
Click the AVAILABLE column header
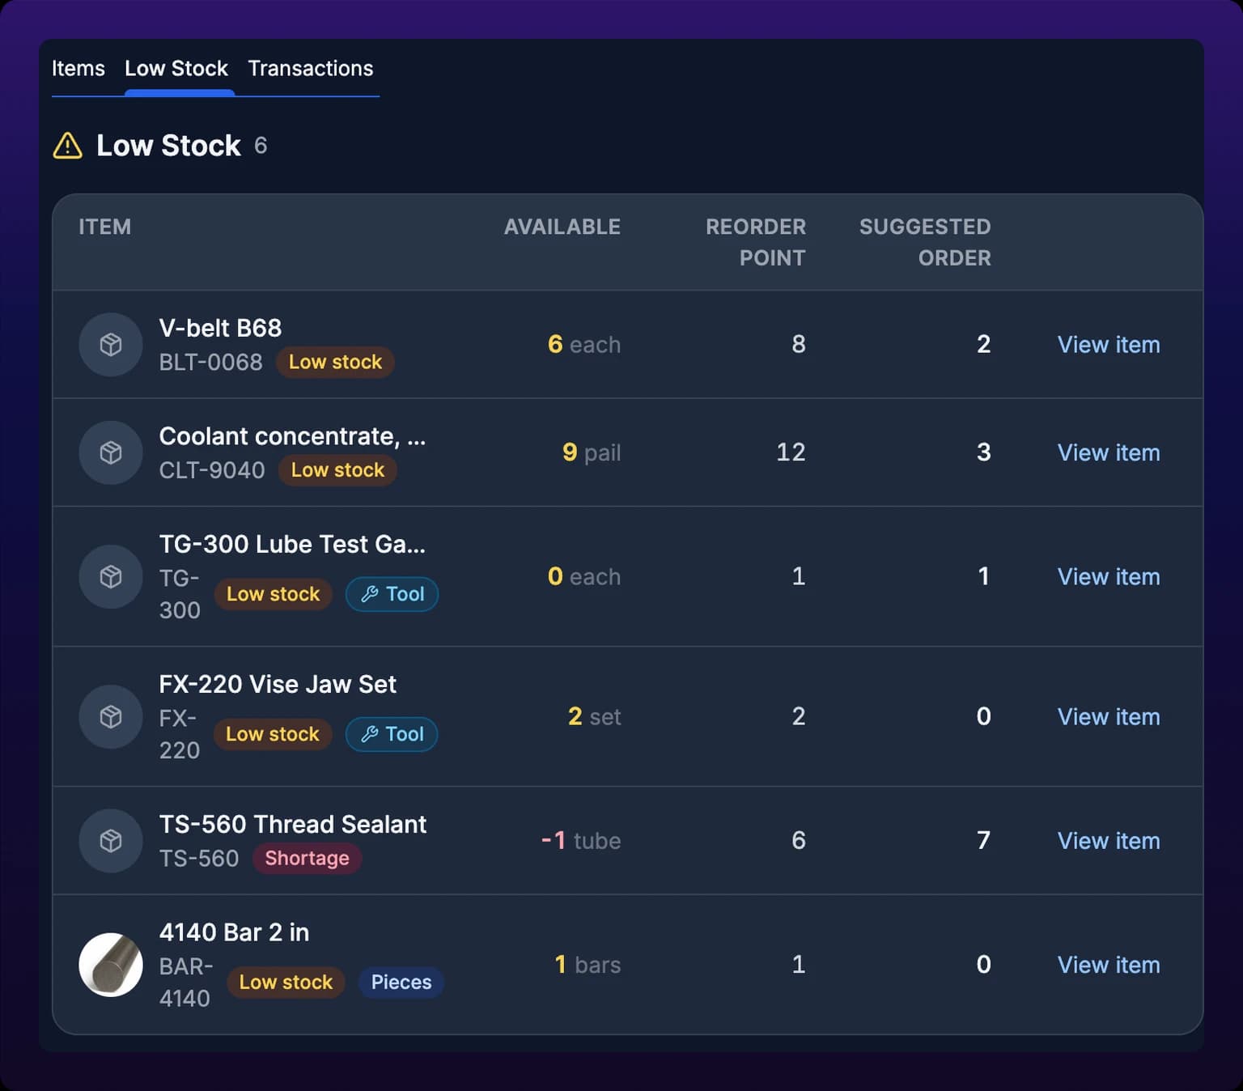click(562, 227)
